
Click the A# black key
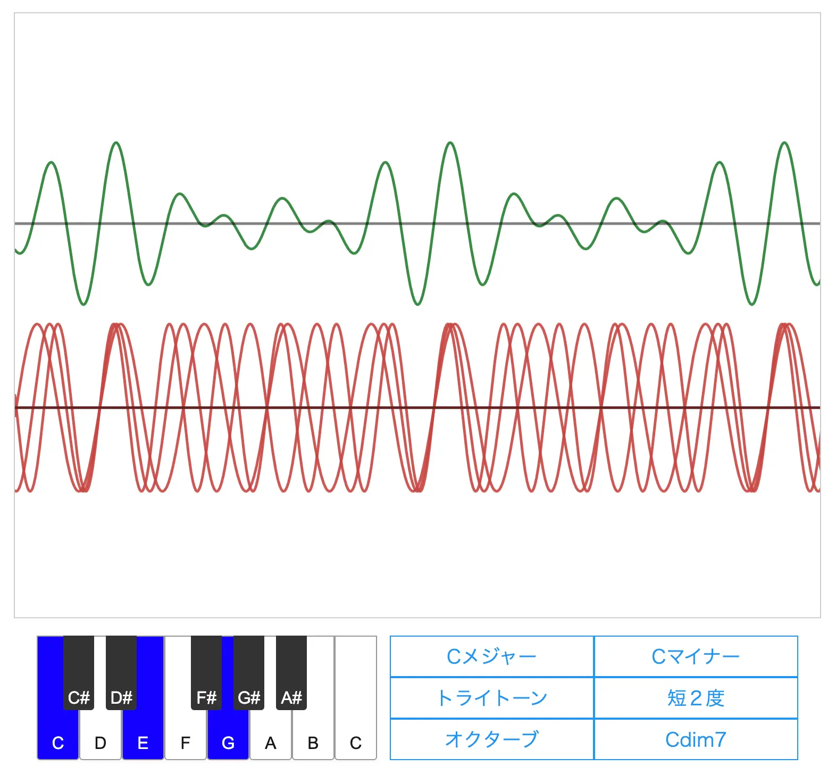pos(291,673)
